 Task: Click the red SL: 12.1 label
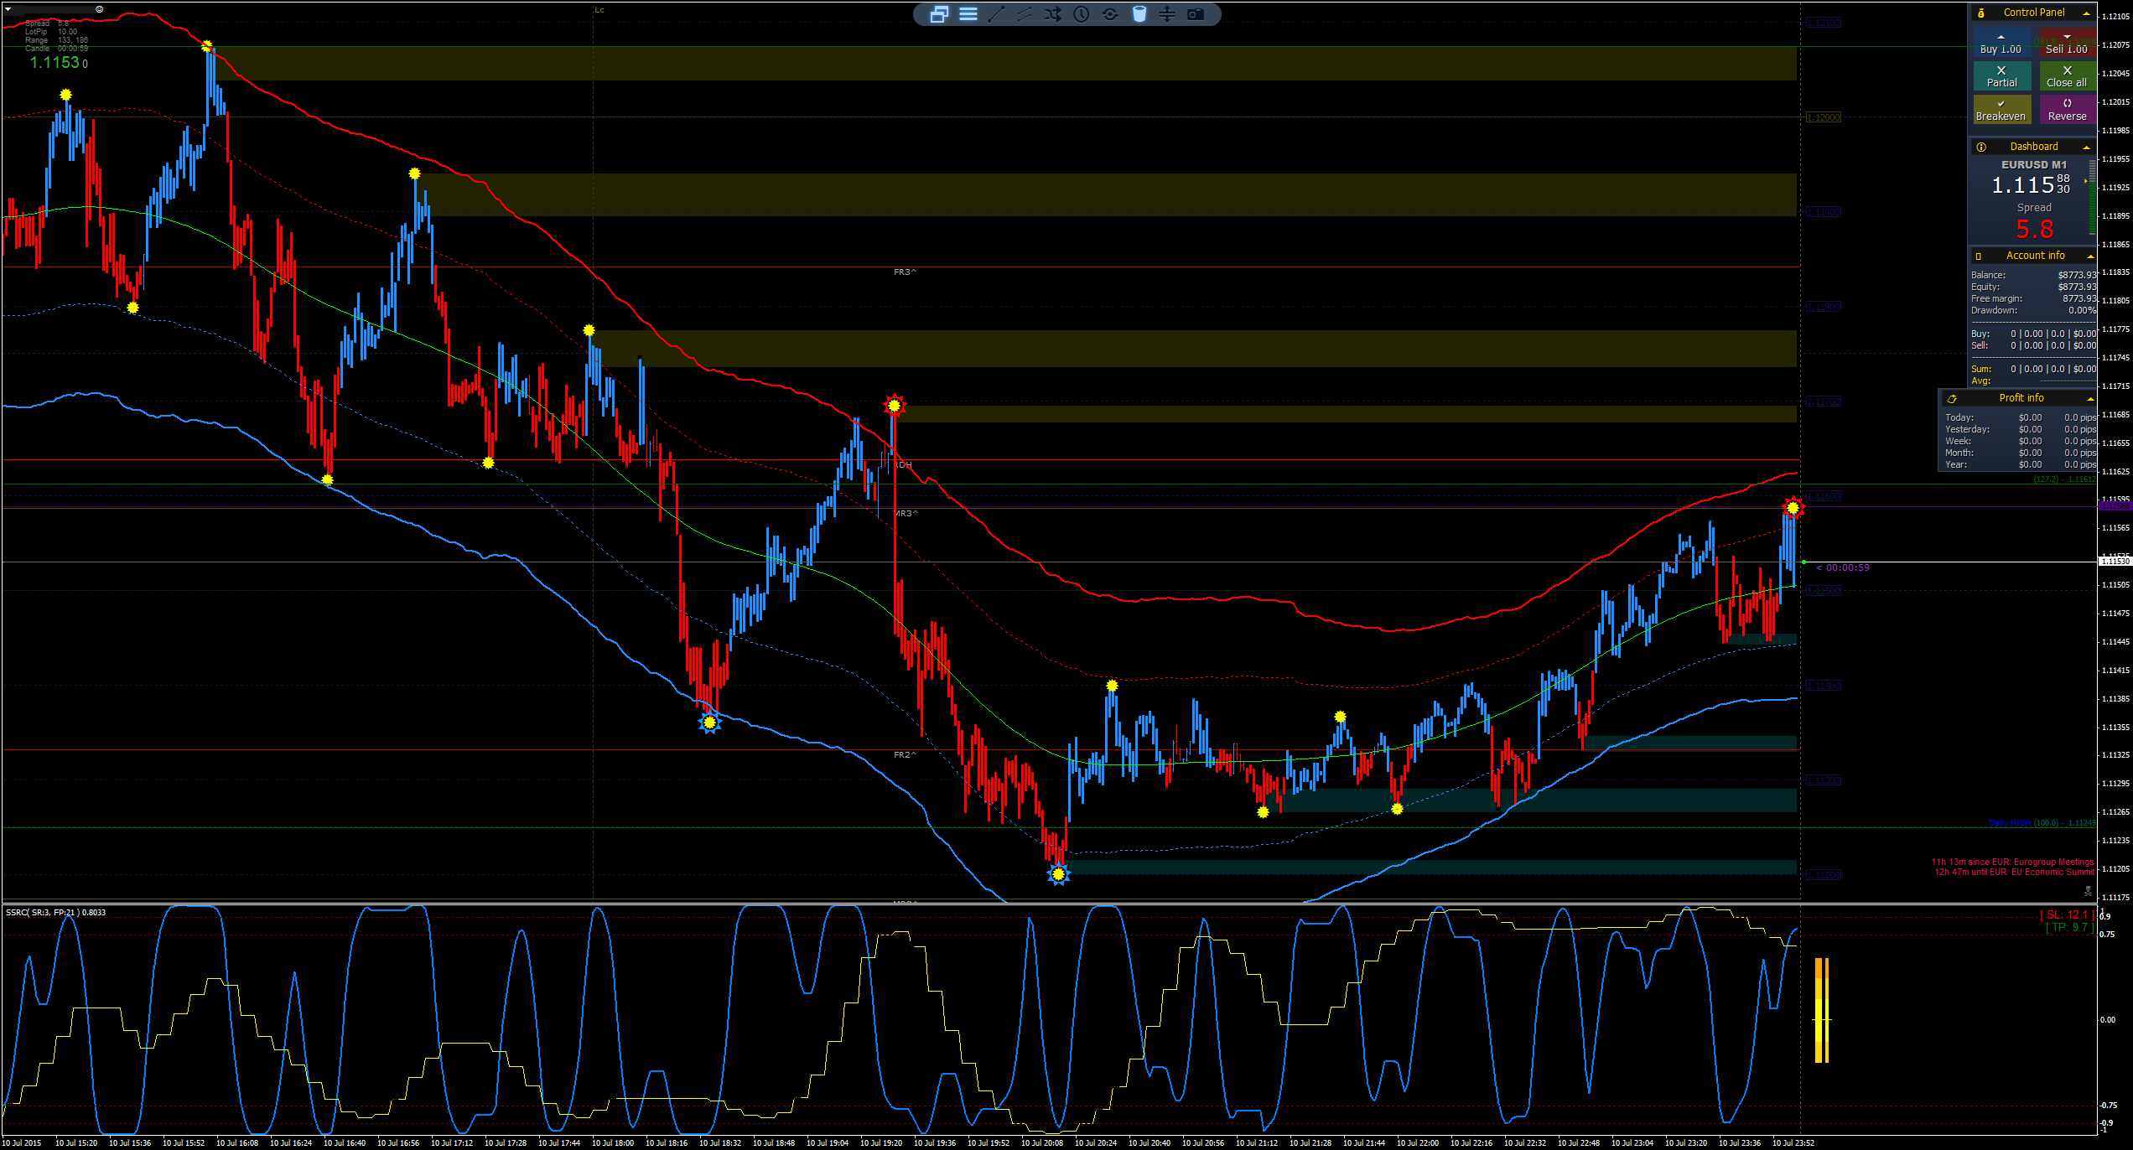tap(2067, 914)
